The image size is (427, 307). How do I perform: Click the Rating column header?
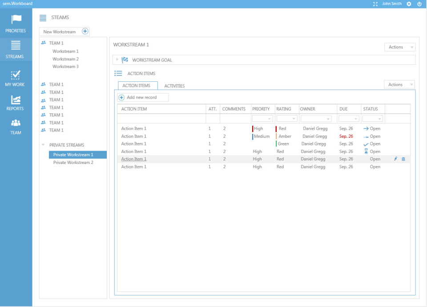click(283, 109)
